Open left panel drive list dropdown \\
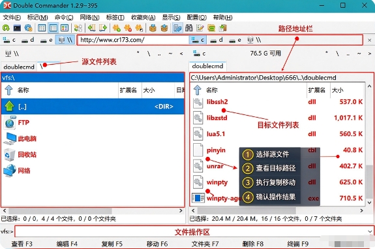 point(12,54)
